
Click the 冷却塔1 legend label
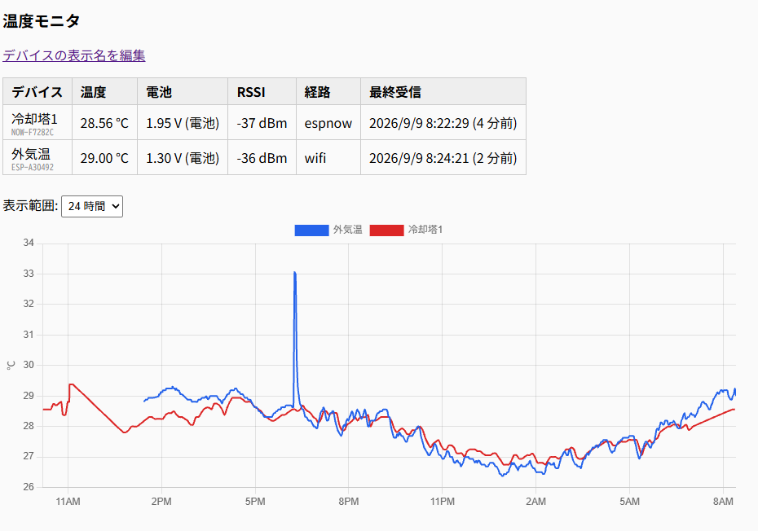click(425, 230)
